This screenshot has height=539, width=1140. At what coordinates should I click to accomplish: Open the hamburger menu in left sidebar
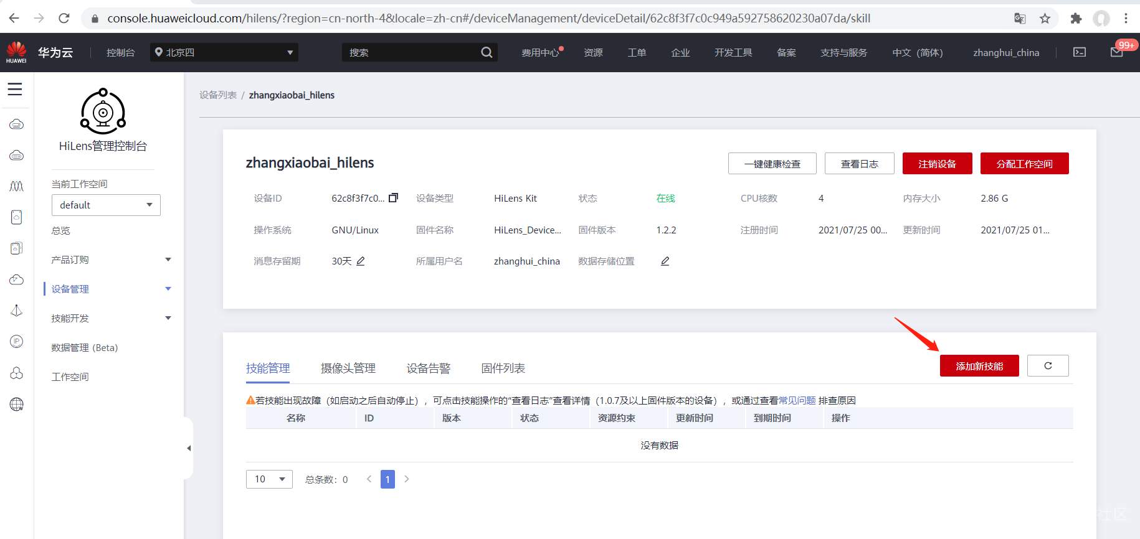[15, 90]
